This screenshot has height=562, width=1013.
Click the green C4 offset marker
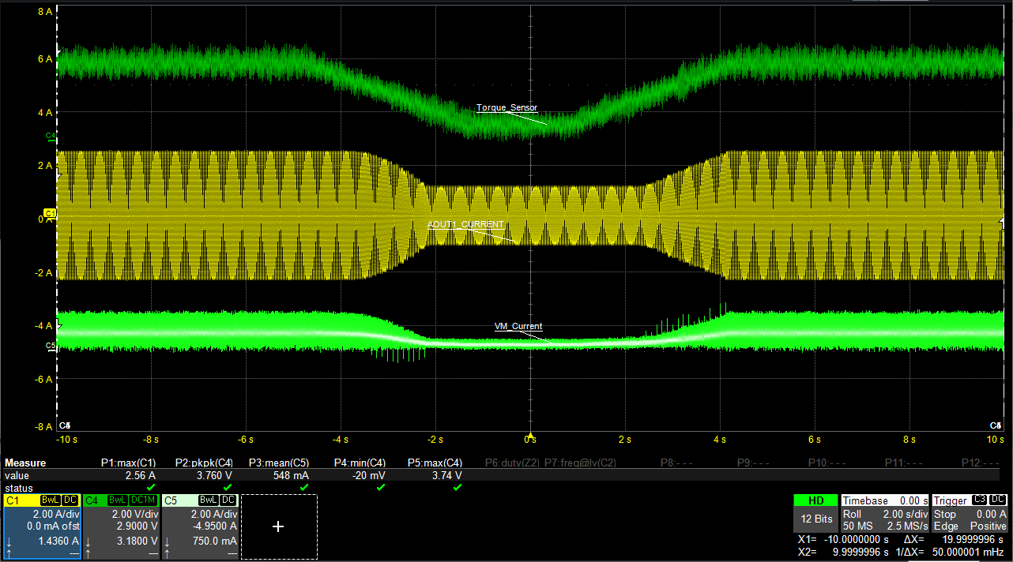51,137
